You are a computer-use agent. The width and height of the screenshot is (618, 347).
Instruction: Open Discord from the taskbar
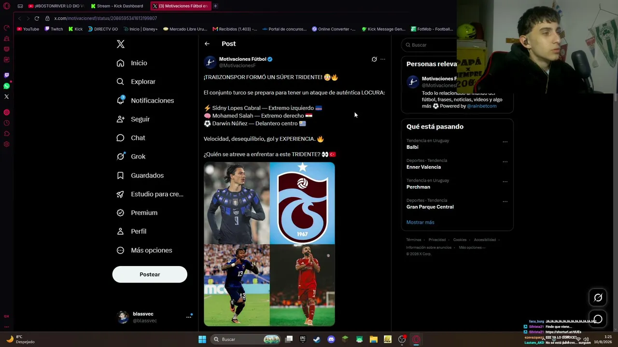coord(331,339)
